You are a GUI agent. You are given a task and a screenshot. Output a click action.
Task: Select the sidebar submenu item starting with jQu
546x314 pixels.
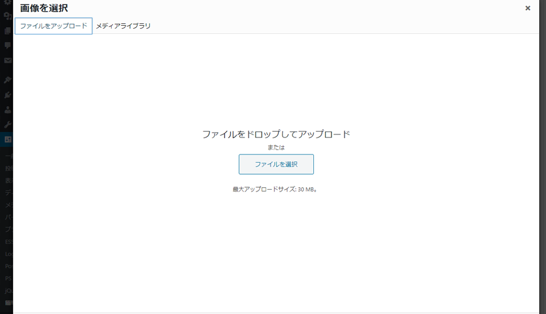coord(8,290)
